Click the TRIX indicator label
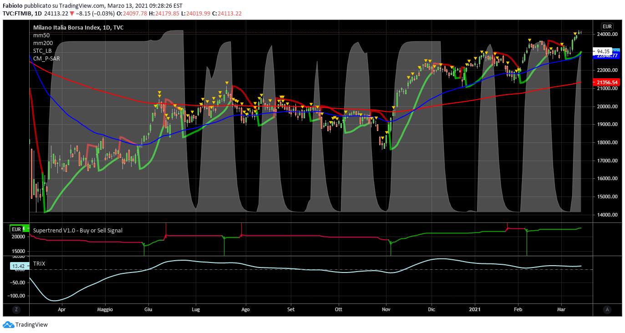Image resolution: width=625 pixels, height=333 pixels. (39, 263)
